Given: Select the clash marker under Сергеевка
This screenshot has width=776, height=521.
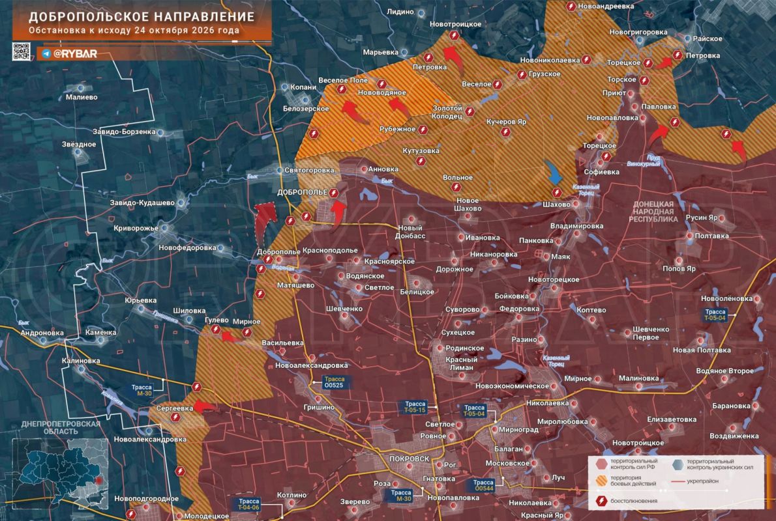Looking at the screenshot, I should tap(175, 417).
